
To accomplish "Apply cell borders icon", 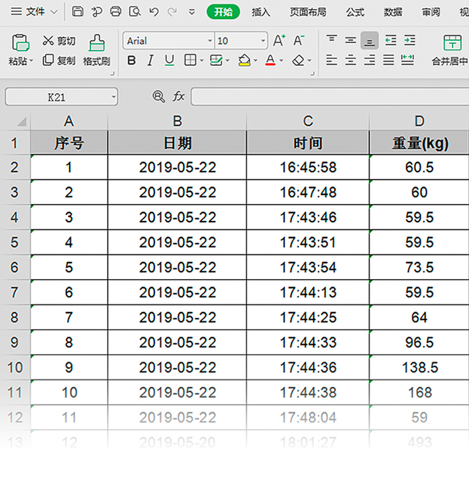I will coord(190,60).
